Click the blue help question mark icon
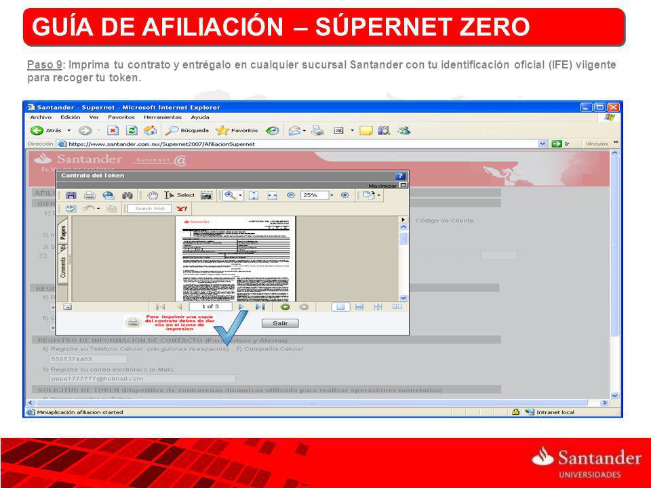This screenshot has height=488, width=651. point(400,176)
